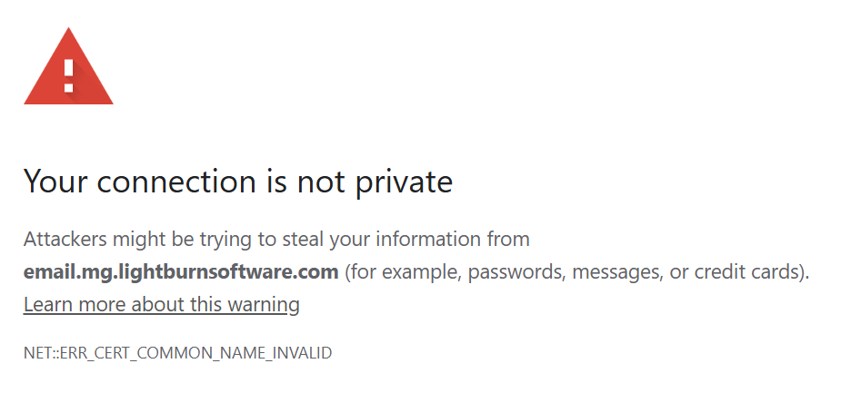
Task: Click the word 'Your' in the heading
Action: pyautogui.click(x=55, y=182)
